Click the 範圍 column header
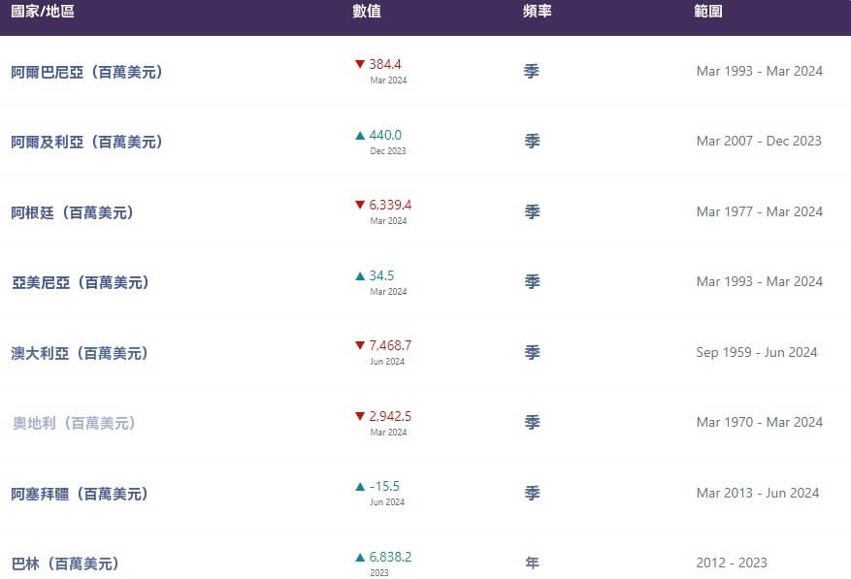851x579 pixels. (708, 11)
